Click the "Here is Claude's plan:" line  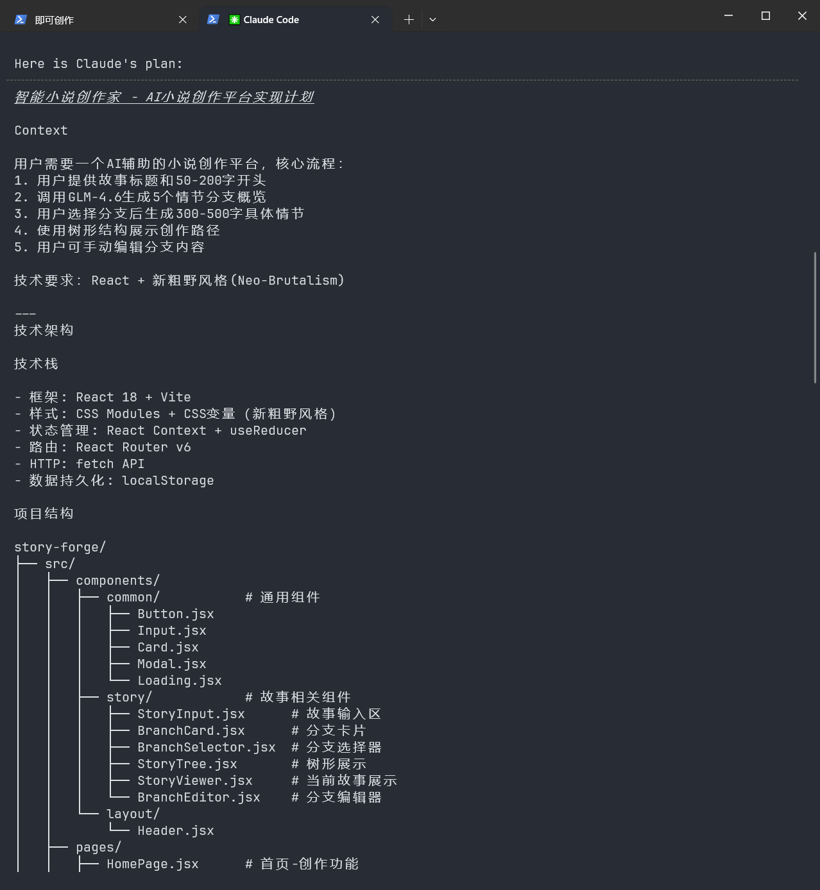pos(98,63)
